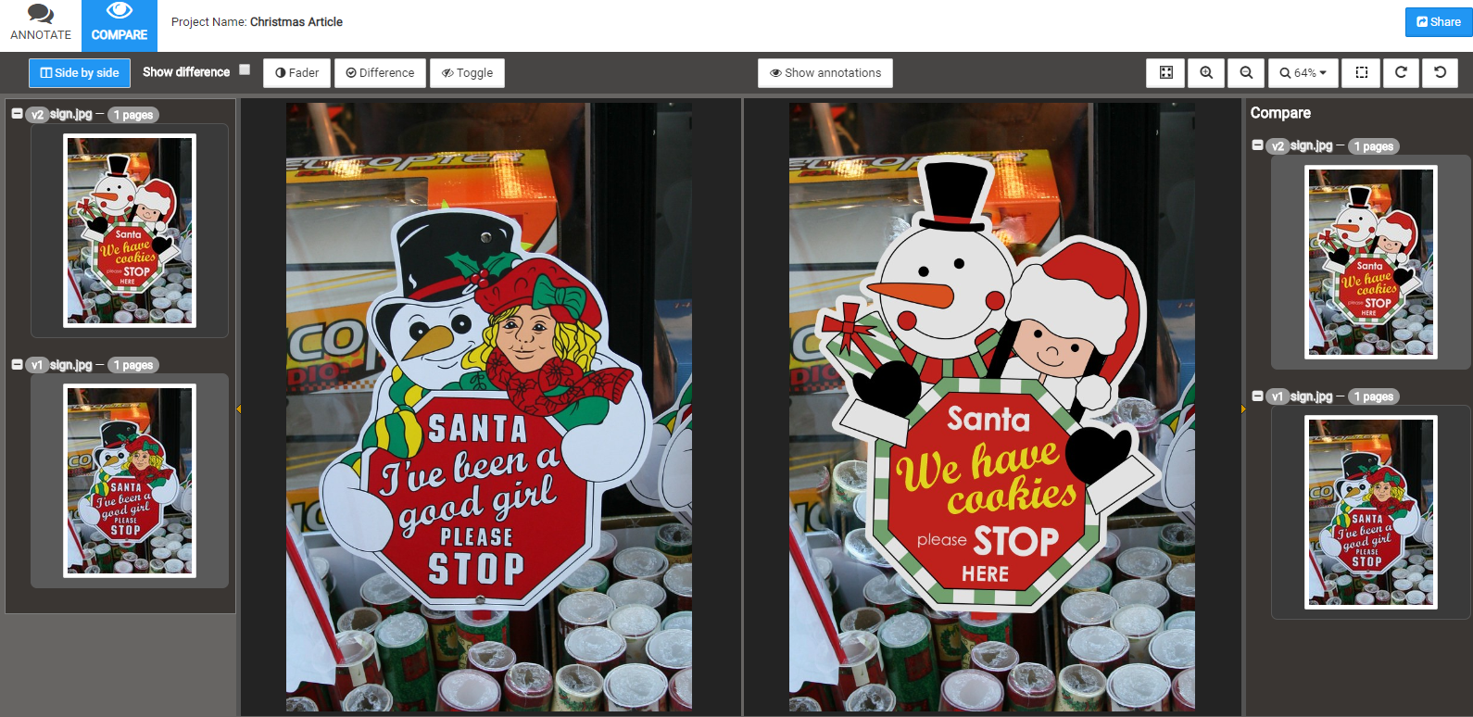The width and height of the screenshot is (1473, 717).
Task: Zoom out with the magnifier minus icon
Action: pyautogui.click(x=1246, y=72)
